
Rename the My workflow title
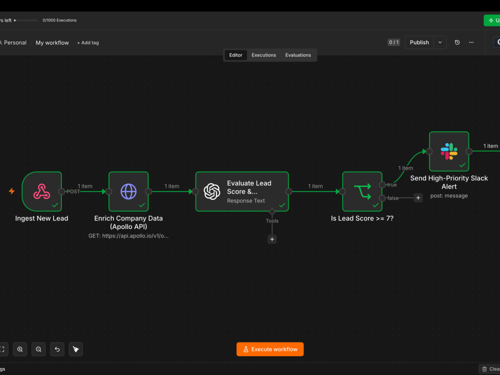[52, 42]
